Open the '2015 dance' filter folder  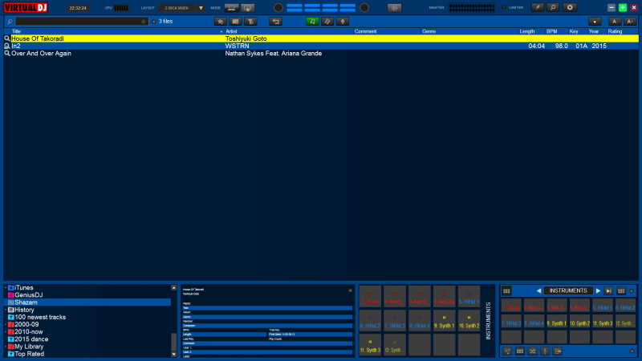(x=31, y=339)
